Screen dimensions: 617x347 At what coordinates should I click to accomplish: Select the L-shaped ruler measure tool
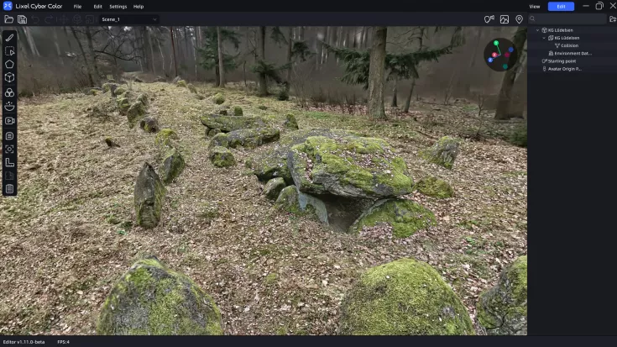point(9,162)
